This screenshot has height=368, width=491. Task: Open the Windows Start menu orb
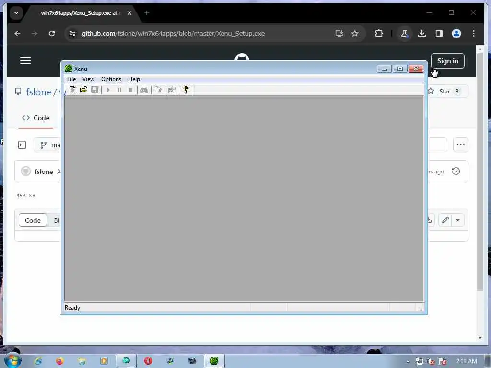point(13,360)
